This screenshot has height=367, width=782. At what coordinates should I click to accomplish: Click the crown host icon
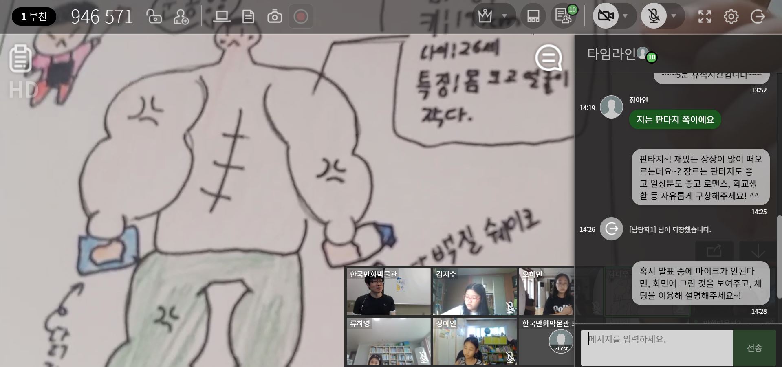pyautogui.click(x=485, y=16)
